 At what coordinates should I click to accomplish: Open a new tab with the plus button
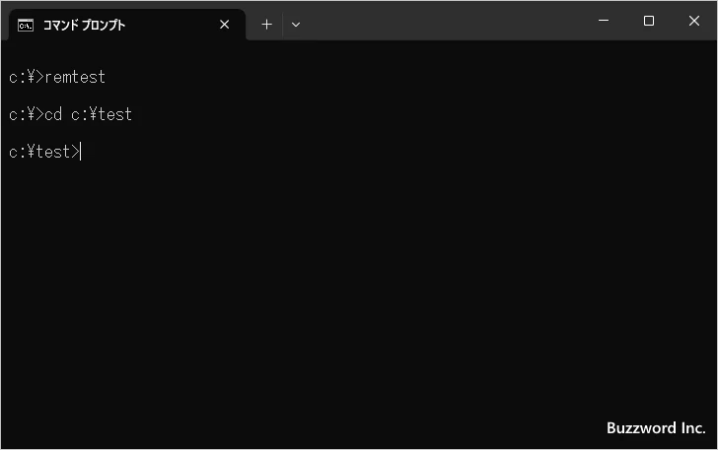pos(266,25)
